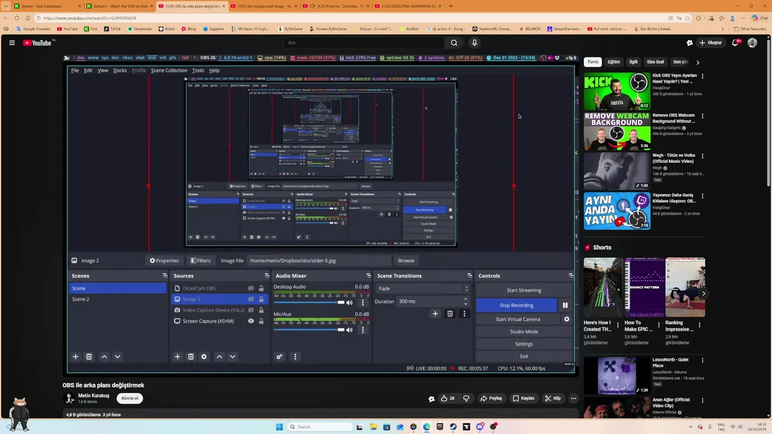This screenshot has height=434, width=772.
Task: Toggle lock on Image 2 source
Action: click(261, 300)
